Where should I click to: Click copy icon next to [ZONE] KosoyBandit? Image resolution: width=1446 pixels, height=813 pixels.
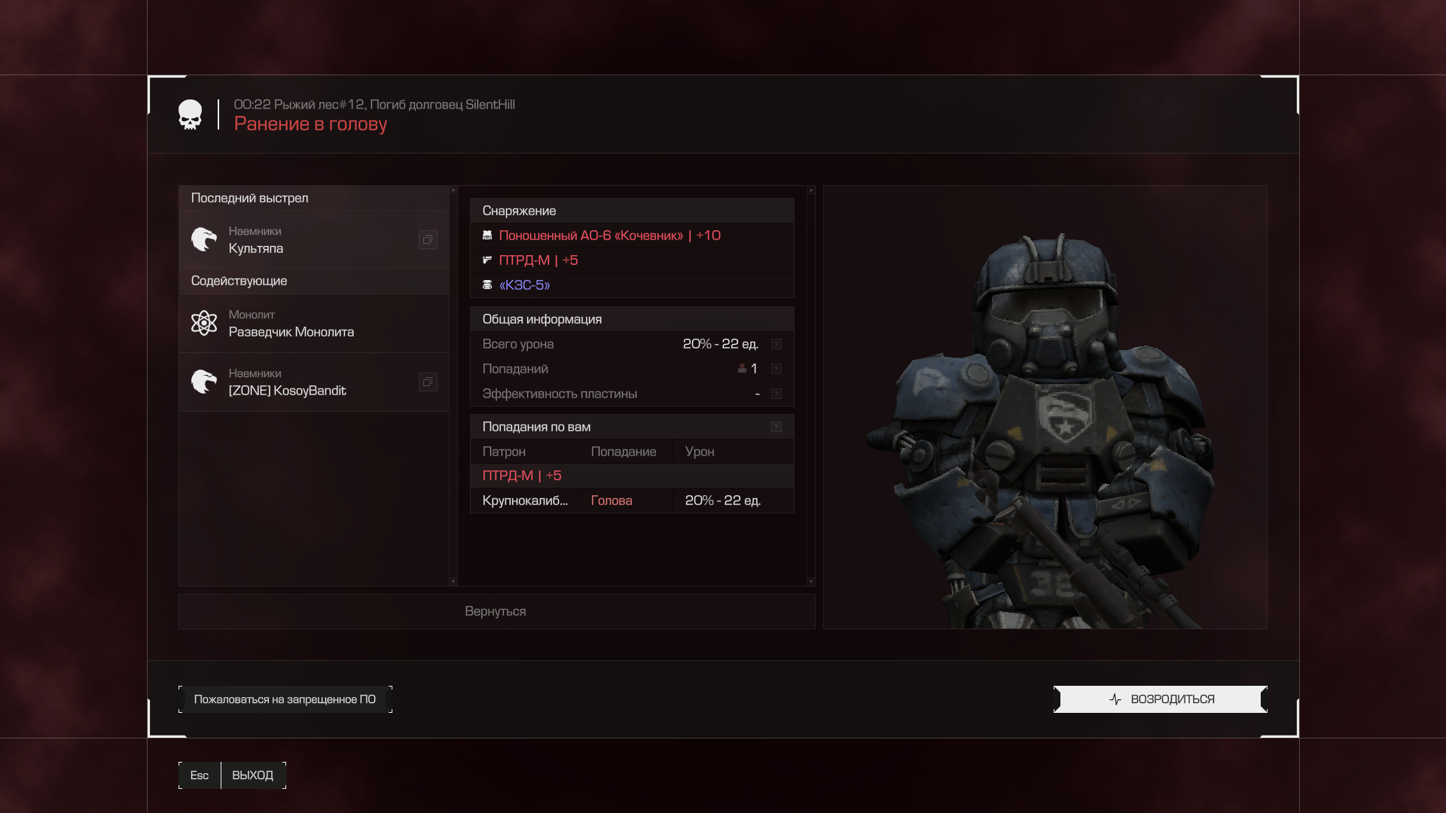click(x=428, y=382)
